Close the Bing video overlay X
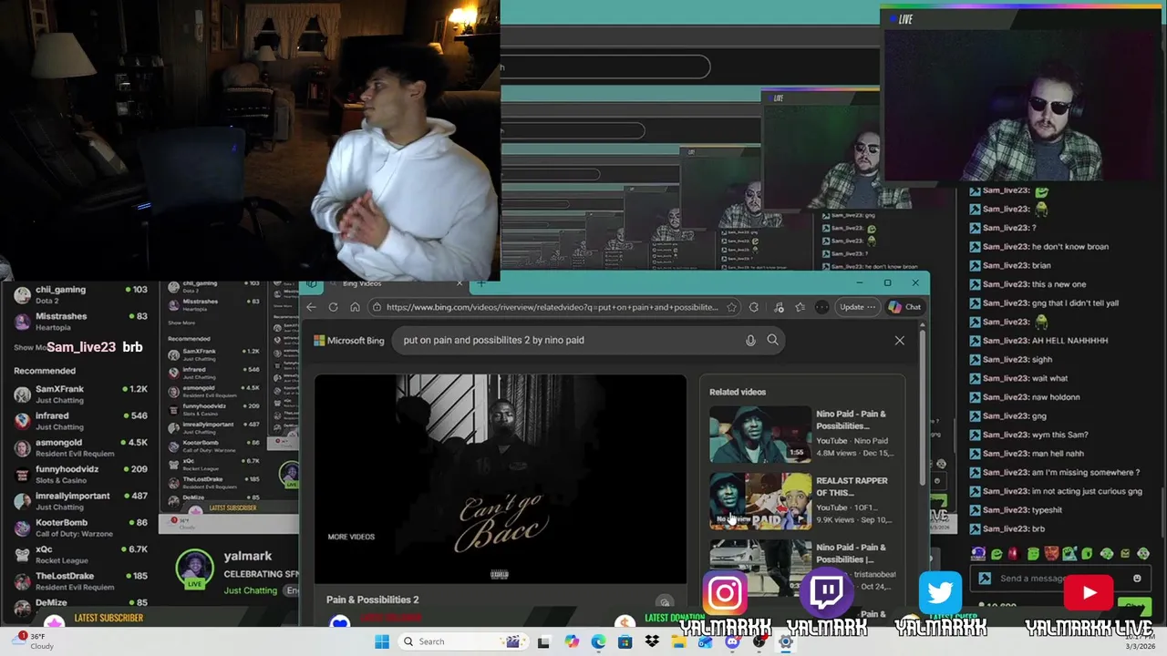 coord(899,341)
